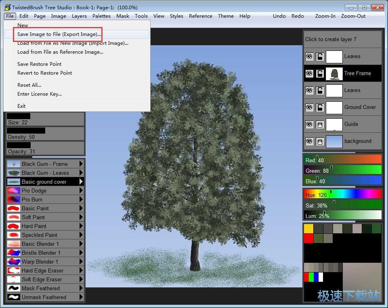Toggle lock on background layer
This screenshot has width=388, height=308.
coord(320,142)
